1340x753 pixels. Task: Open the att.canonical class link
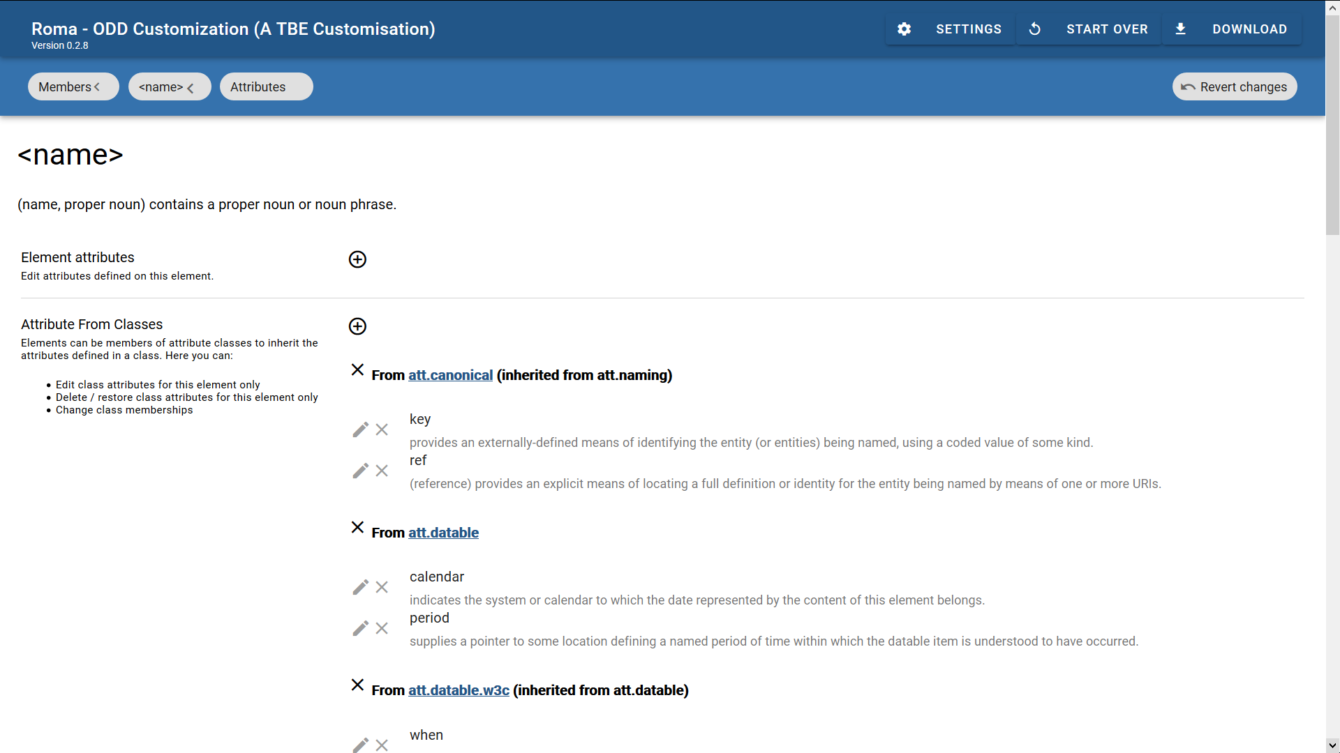450,375
